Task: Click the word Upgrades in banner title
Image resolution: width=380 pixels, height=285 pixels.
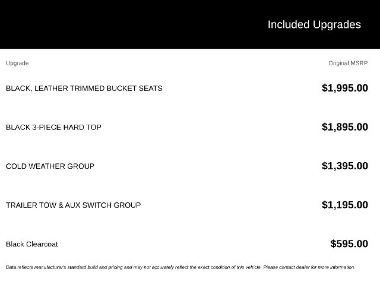Action: tap(337, 25)
